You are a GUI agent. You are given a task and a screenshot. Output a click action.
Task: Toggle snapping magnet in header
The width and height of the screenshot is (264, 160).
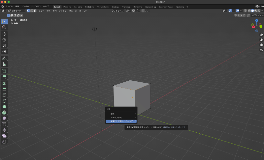pyautogui.click(x=133, y=11)
